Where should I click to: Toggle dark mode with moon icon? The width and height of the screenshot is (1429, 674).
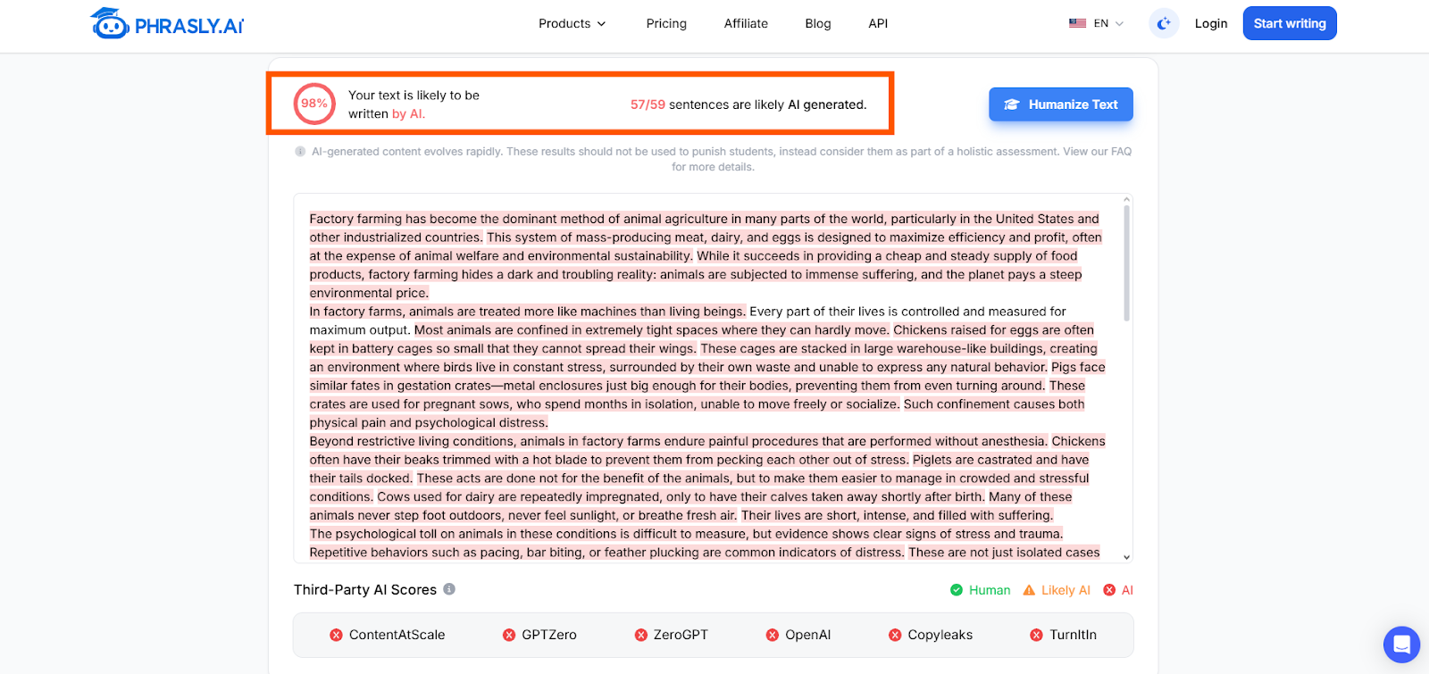(1164, 24)
